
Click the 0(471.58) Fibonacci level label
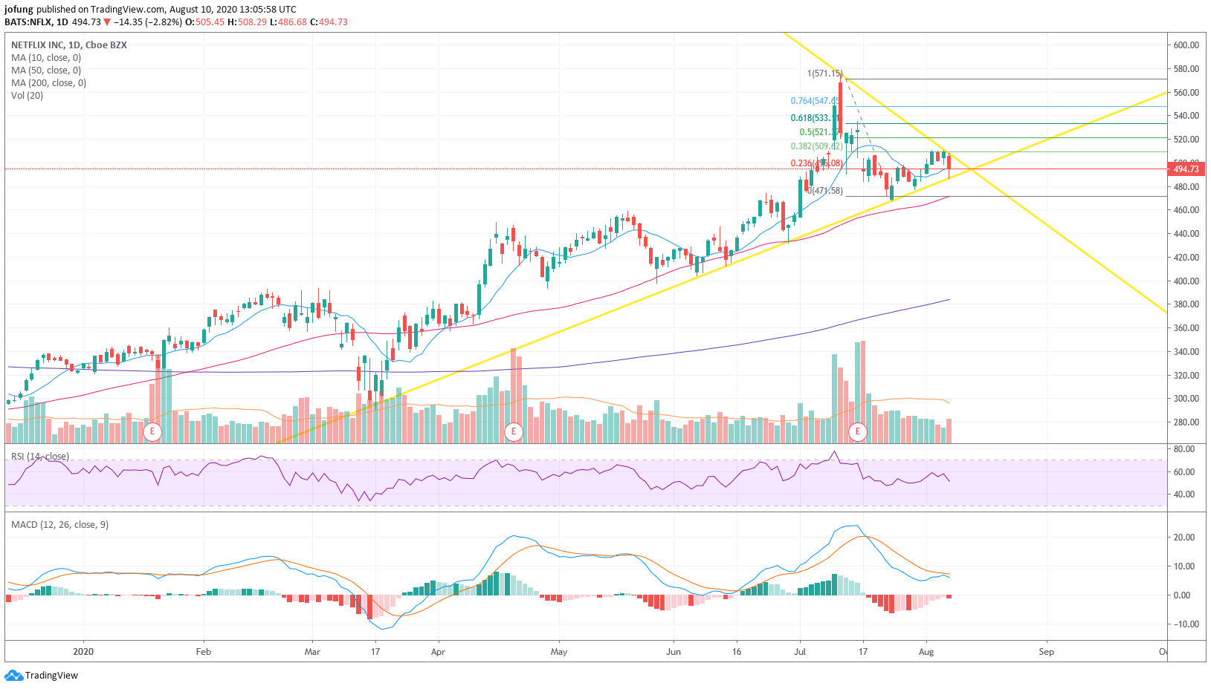click(x=825, y=191)
